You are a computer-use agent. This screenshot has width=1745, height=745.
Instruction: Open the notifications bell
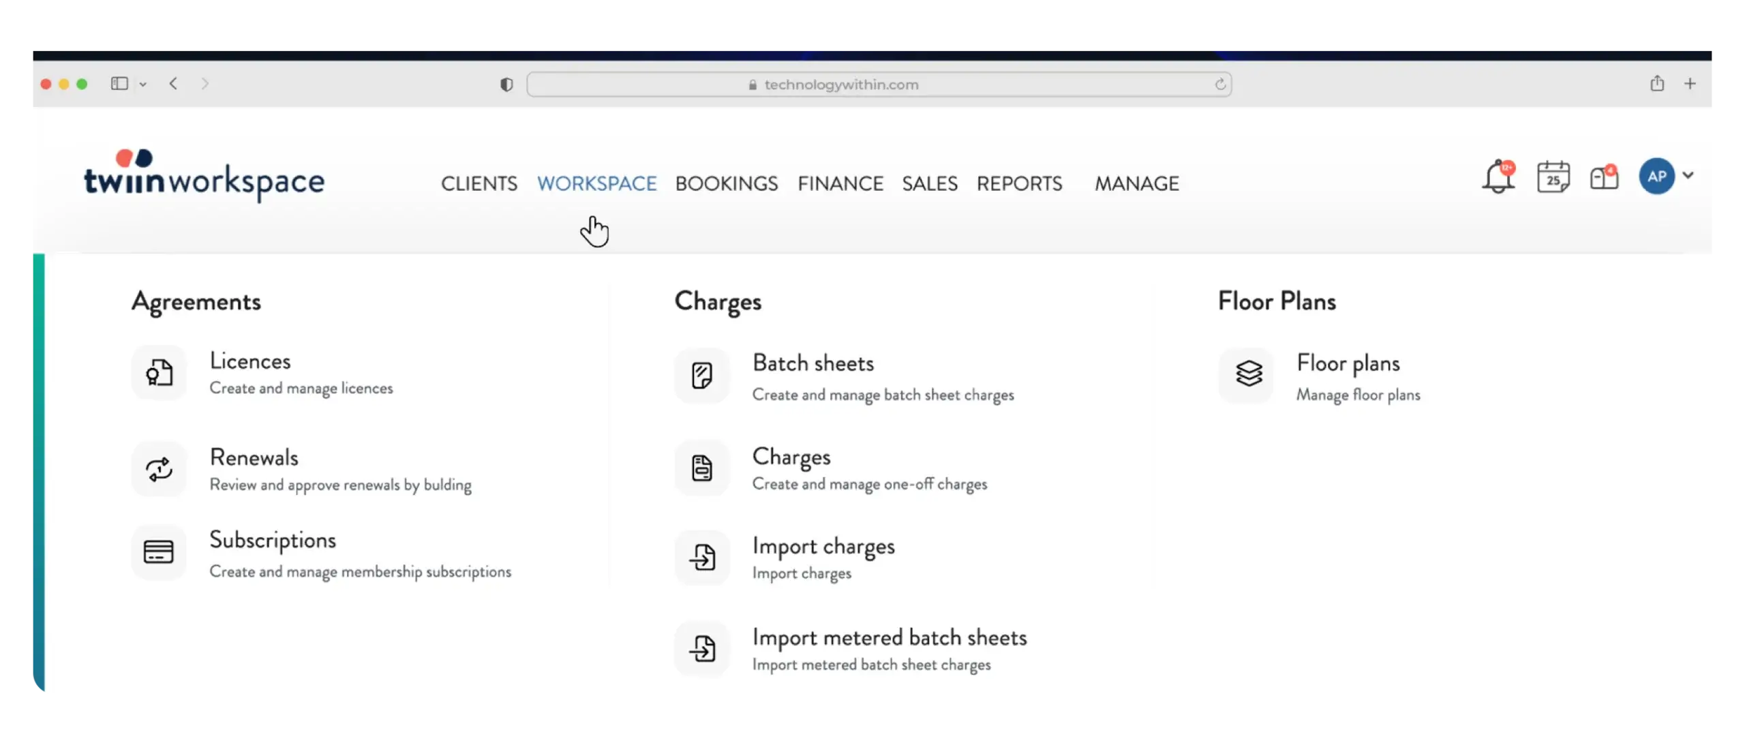click(x=1498, y=177)
